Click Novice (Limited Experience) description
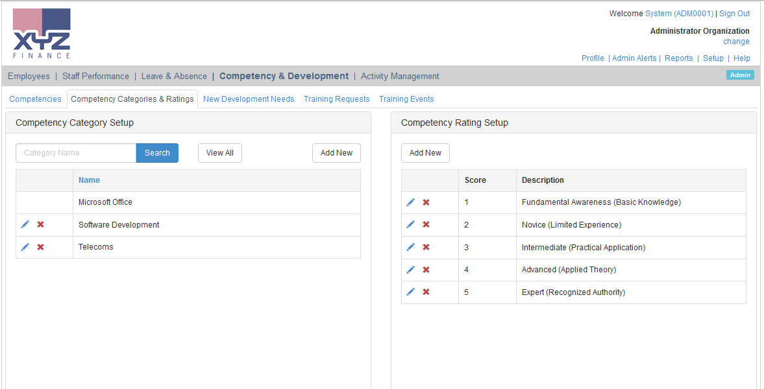Screen dimensions: 764x389 tap(571, 224)
